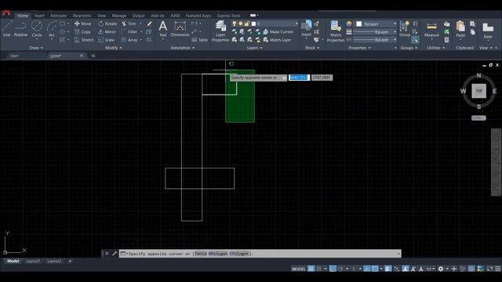502x282 pixels.
Task: Expand the Layers panel
Action: click(255, 48)
